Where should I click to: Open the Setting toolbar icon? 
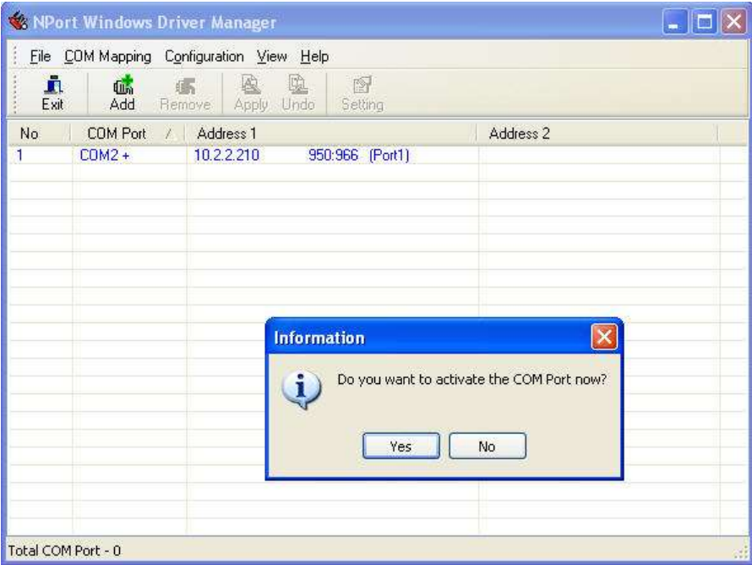[x=362, y=94]
